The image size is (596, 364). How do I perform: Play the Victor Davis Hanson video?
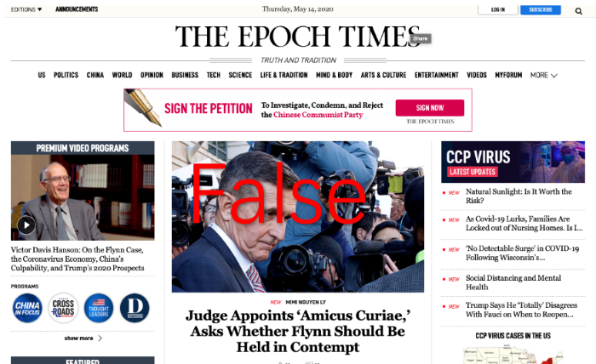pos(26,225)
